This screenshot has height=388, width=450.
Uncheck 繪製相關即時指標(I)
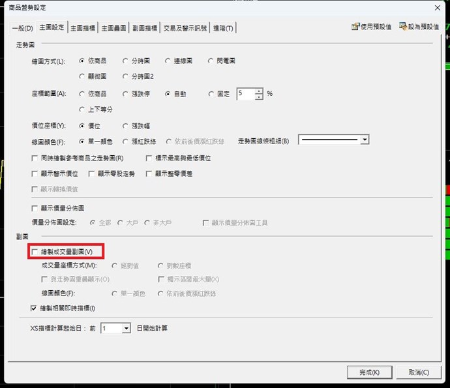pyautogui.click(x=33, y=308)
